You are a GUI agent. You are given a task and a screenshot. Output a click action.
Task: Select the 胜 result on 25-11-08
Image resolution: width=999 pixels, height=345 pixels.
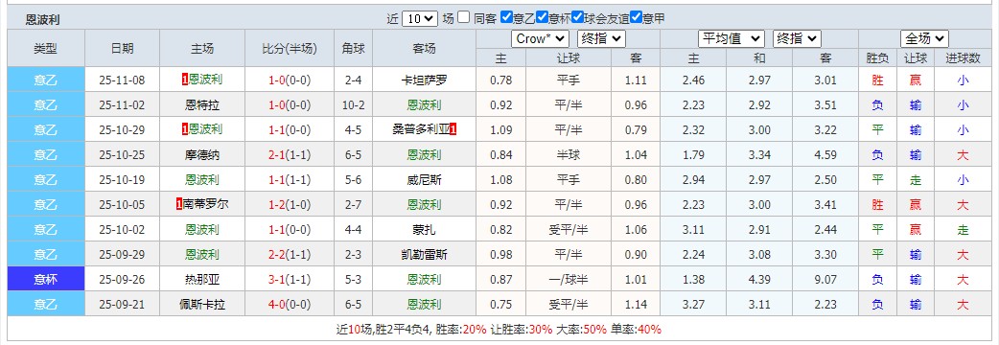(x=877, y=80)
